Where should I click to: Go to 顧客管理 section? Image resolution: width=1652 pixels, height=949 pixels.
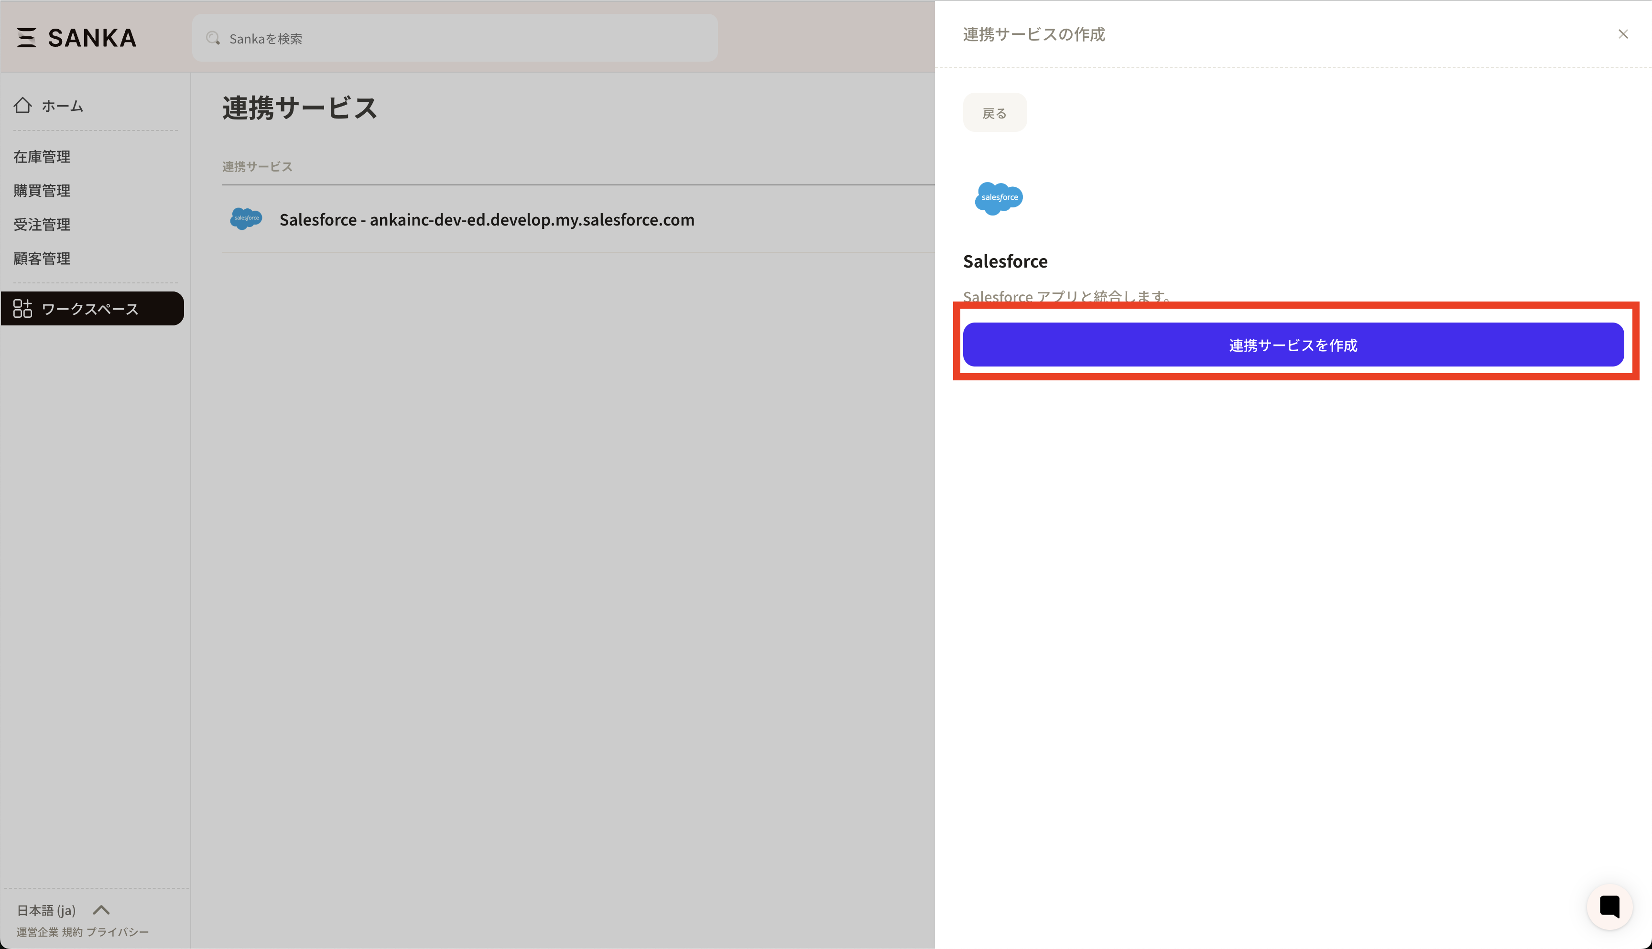click(42, 258)
